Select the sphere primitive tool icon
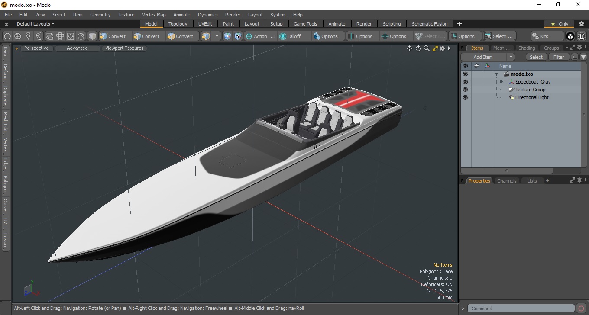 pos(7,36)
